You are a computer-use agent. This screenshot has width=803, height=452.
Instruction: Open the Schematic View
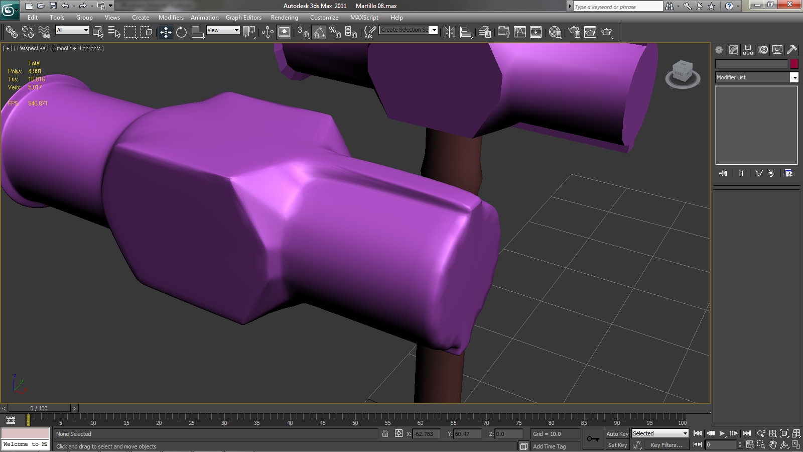click(x=536, y=32)
